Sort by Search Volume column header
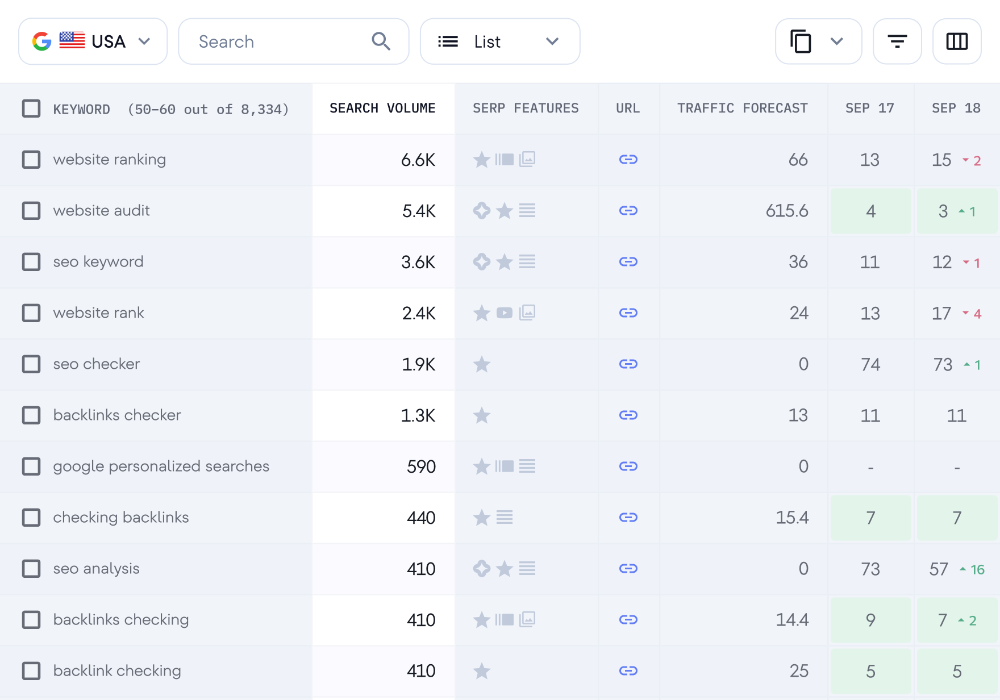This screenshot has width=1000, height=700. tap(382, 109)
